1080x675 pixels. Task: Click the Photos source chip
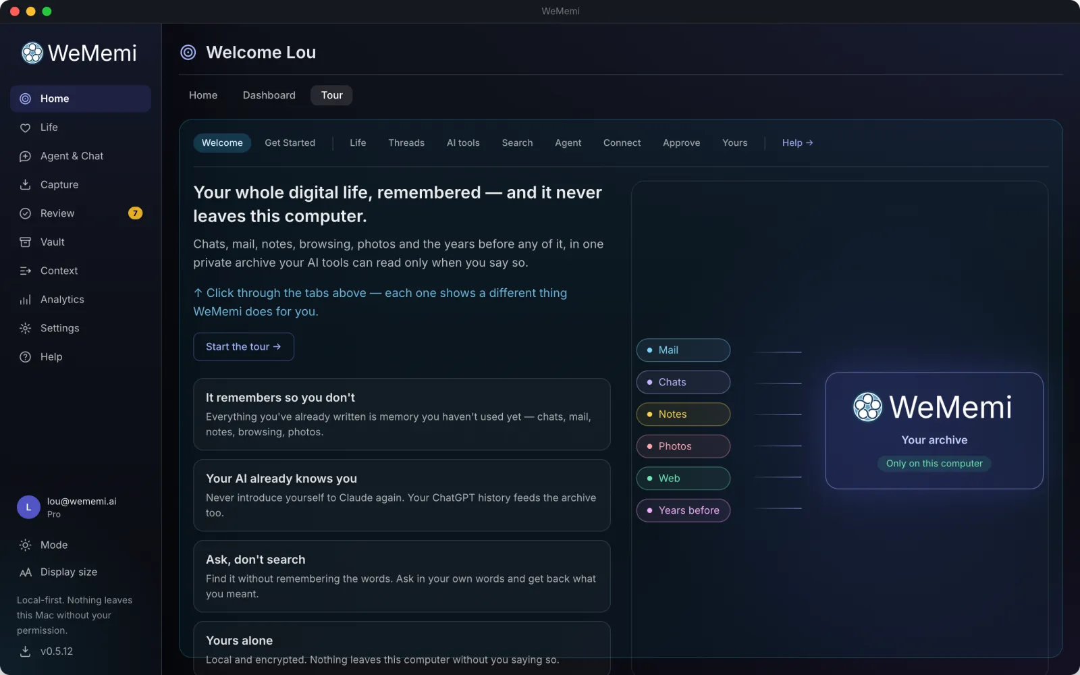[683, 446]
